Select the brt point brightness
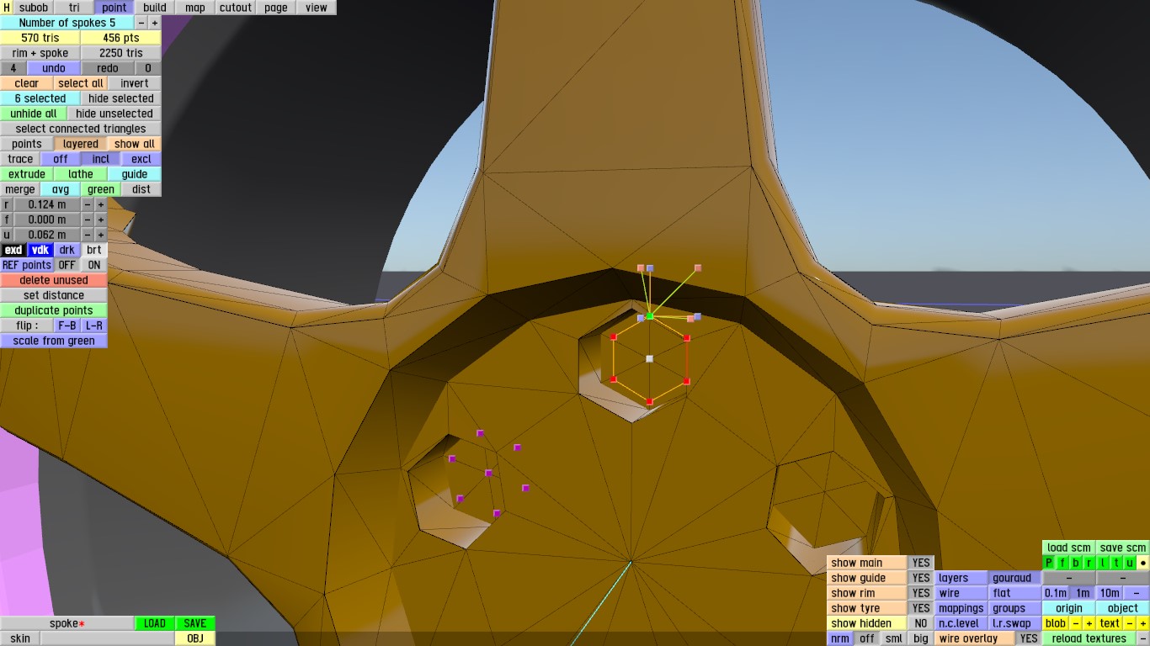The width and height of the screenshot is (1150, 646). point(94,250)
